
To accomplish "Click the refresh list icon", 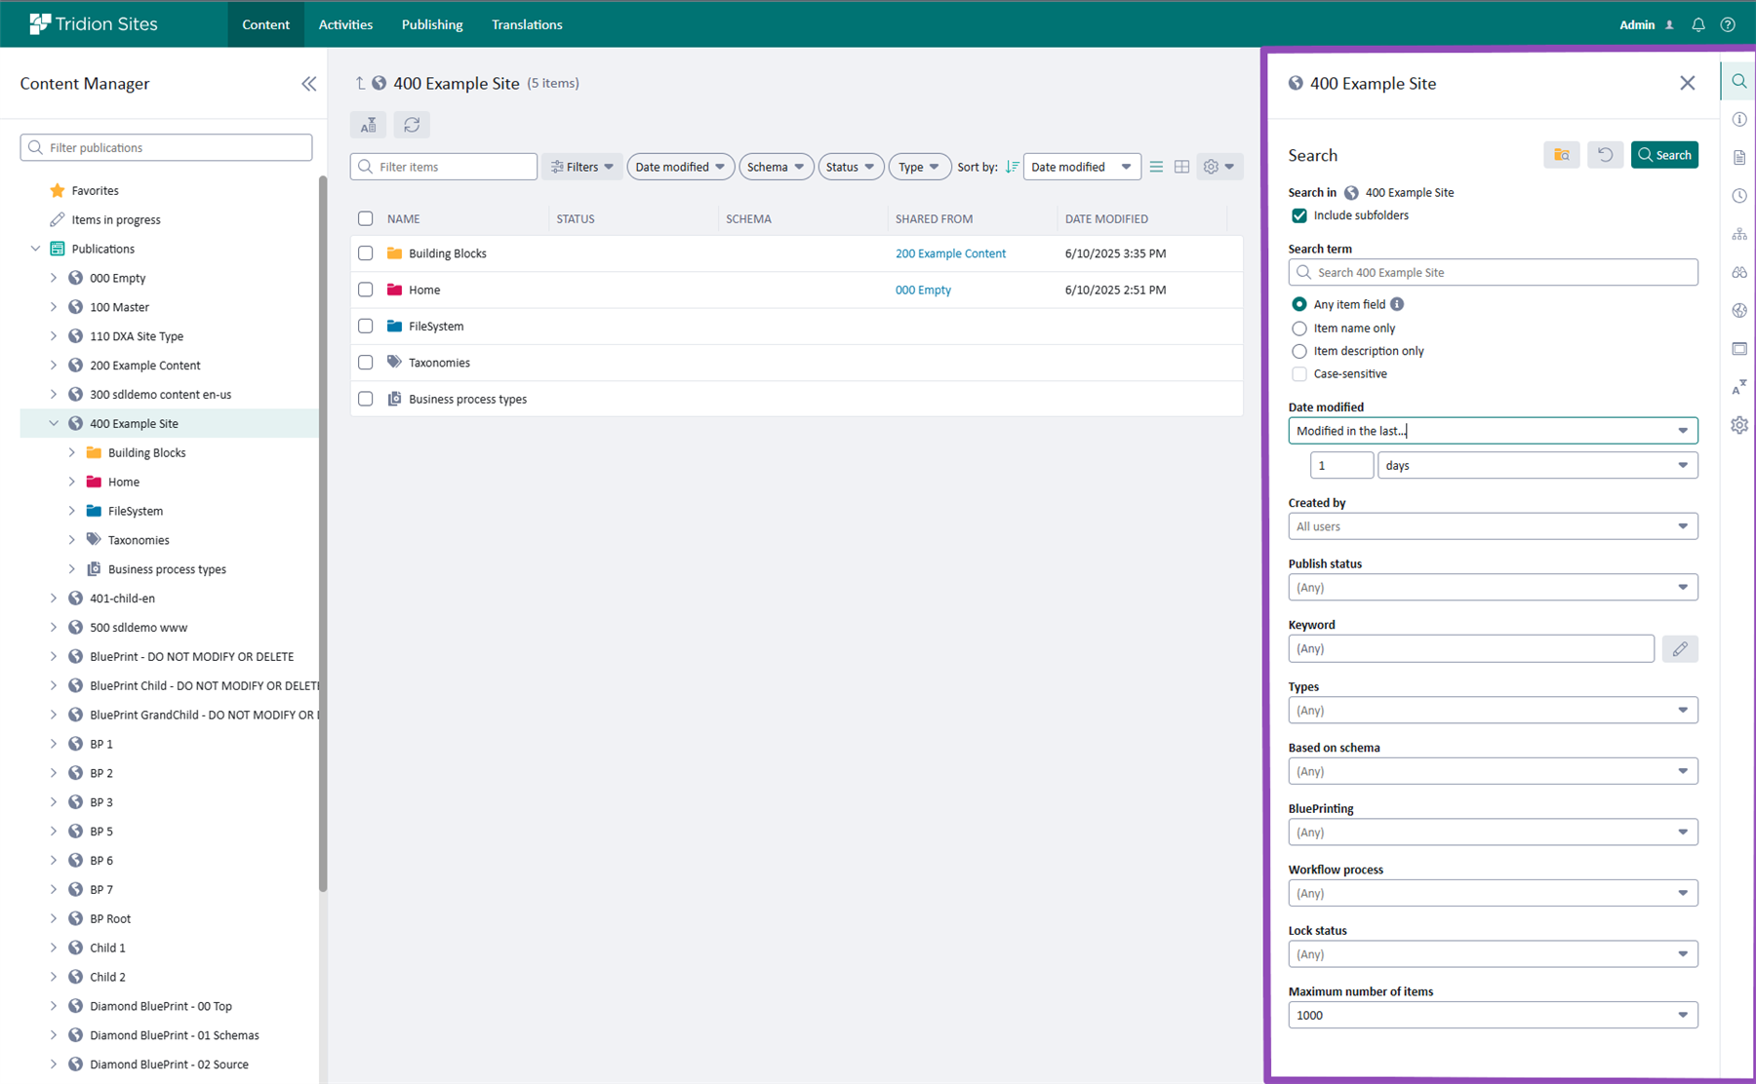I will [x=412, y=125].
